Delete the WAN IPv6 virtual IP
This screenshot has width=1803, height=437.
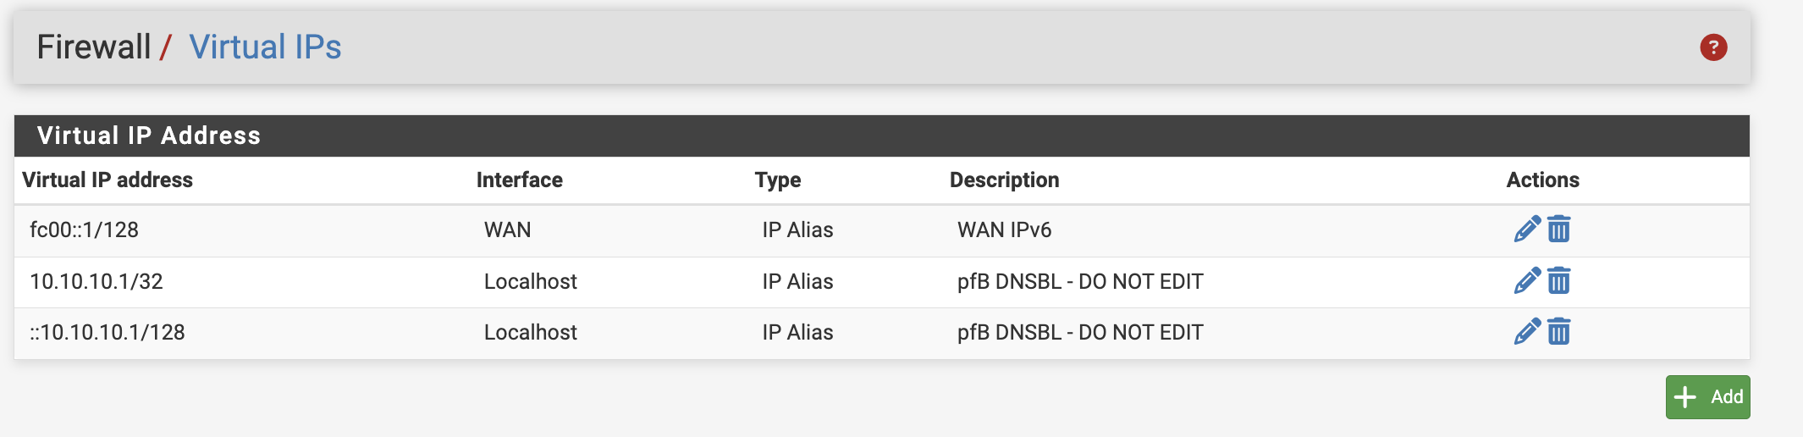point(1559,230)
